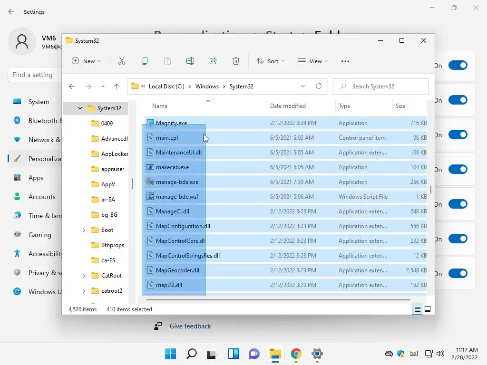The height and width of the screenshot is (365, 487).
Task: Open Apps category in Settings
Action: tap(35, 178)
